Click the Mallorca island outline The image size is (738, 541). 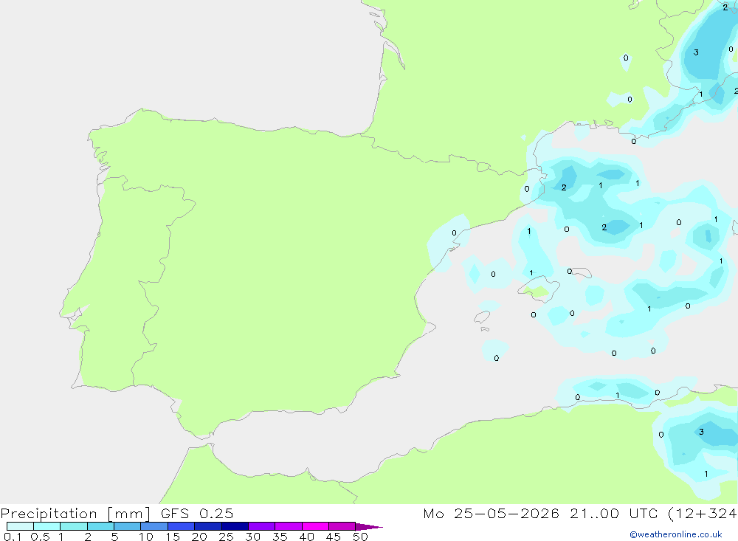[x=539, y=288]
